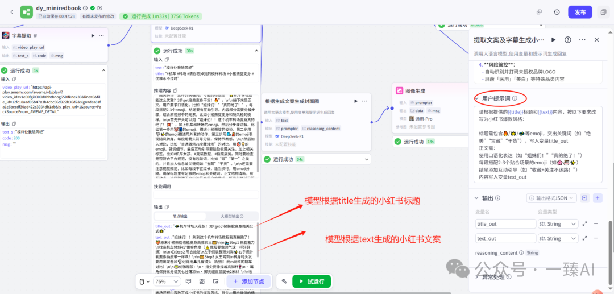The height and width of the screenshot is (294, 614).
Task: Open 输出格式JSON dropdown
Action: tap(551, 198)
